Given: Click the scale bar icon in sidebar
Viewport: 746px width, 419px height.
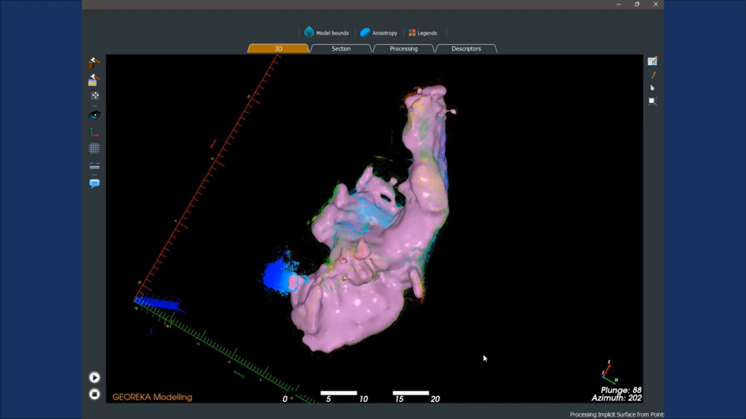Looking at the screenshot, I should coord(94,166).
